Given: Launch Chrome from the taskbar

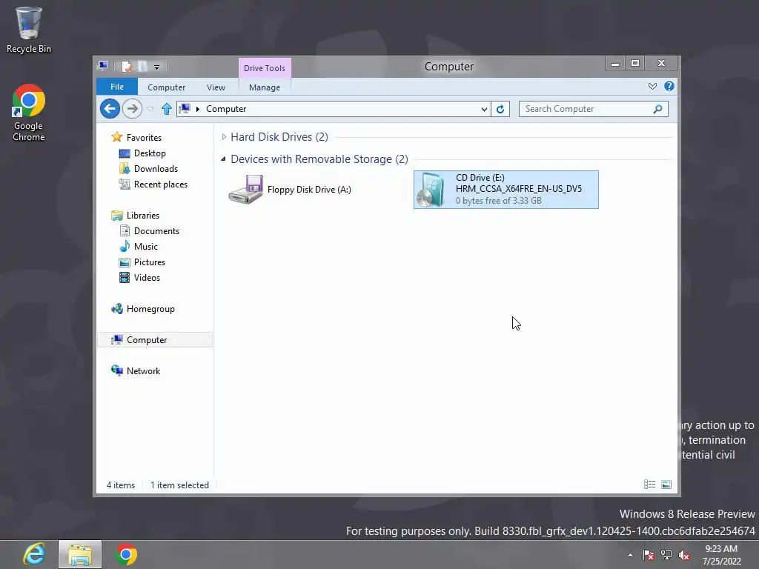Looking at the screenshot, I should click(126, 554).
